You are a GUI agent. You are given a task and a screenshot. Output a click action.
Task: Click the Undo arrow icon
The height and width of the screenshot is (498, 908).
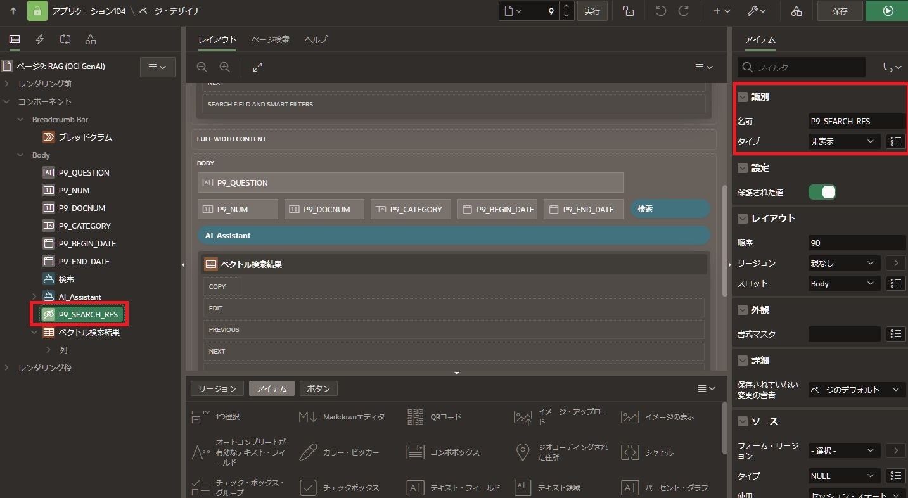(x=661, y=11)
